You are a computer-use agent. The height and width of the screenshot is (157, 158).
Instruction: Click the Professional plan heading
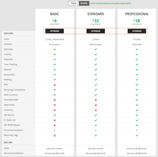pos(137,14)
